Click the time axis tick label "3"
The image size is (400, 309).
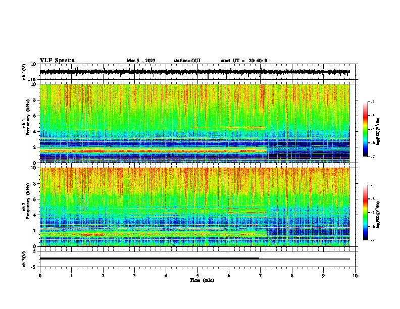point(134,276)
